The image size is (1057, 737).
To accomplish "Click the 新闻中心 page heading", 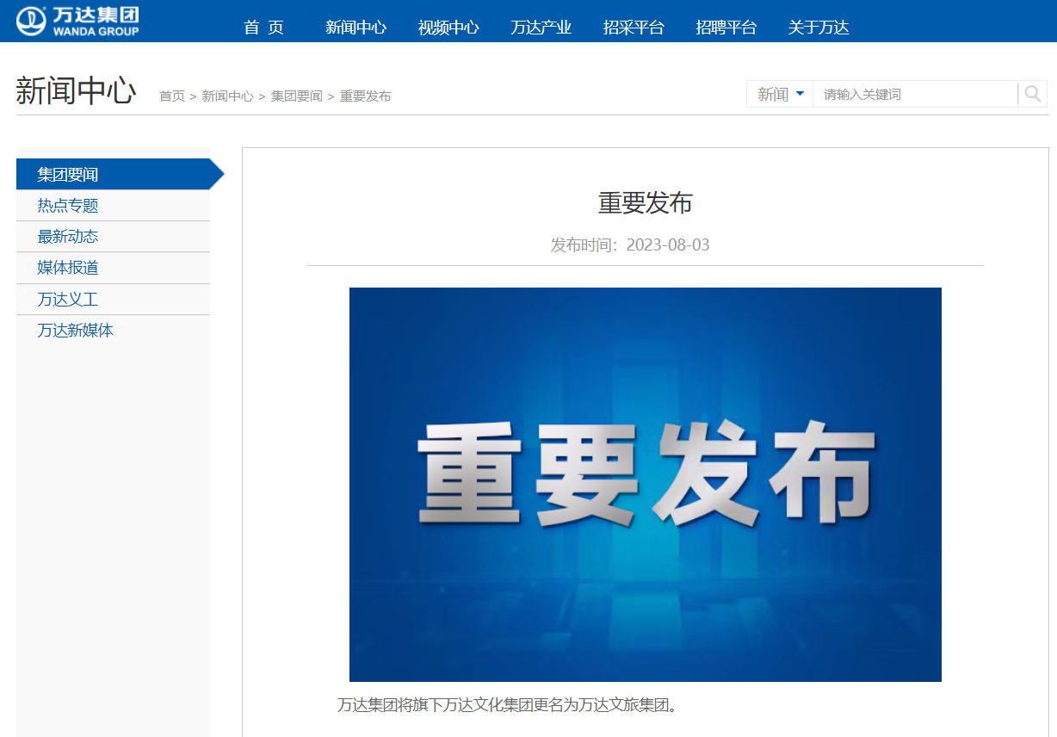I will tap(76, 91).
